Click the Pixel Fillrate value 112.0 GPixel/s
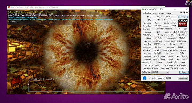The height and width of the screenshot is (103, 192). [x=158, y=41]
